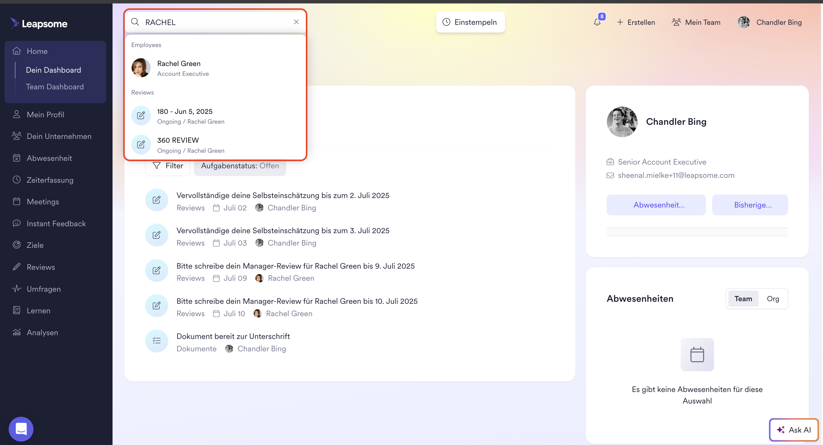
Task: Click the search magnifier icon
Action: [135, 22]
